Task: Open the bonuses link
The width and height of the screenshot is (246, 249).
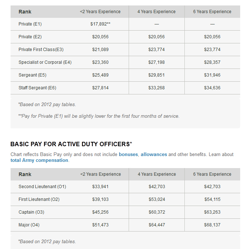Action: [128, 155]
